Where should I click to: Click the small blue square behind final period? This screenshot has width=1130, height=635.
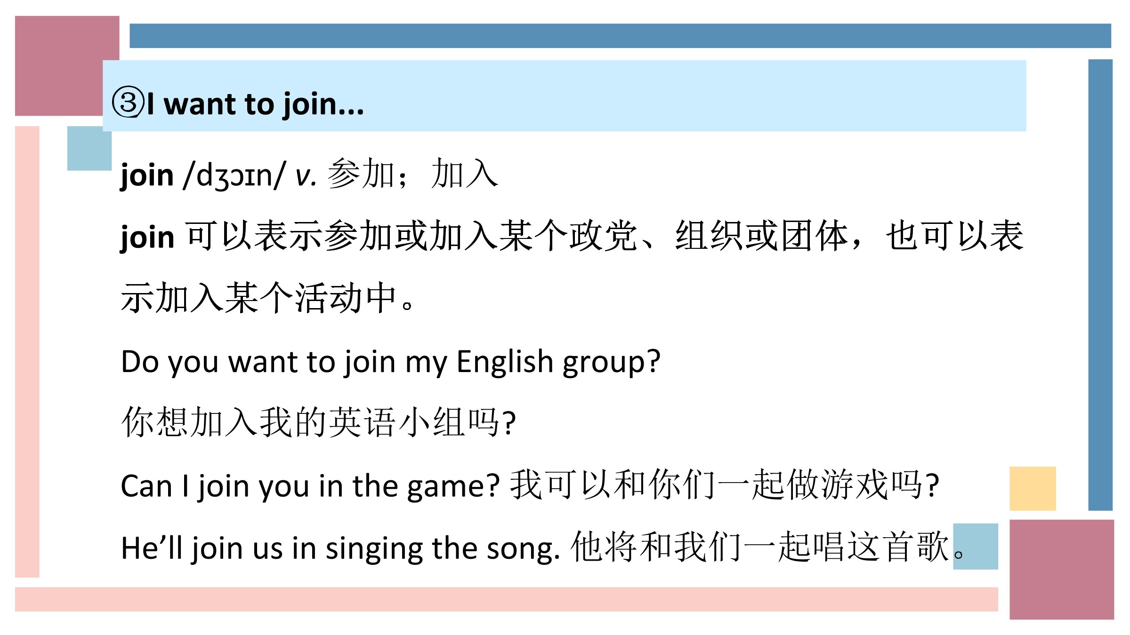[976, 547]
